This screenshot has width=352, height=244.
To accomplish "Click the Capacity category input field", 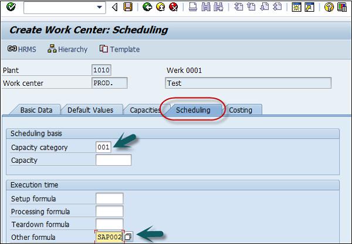I will click(x=103, y=147).
